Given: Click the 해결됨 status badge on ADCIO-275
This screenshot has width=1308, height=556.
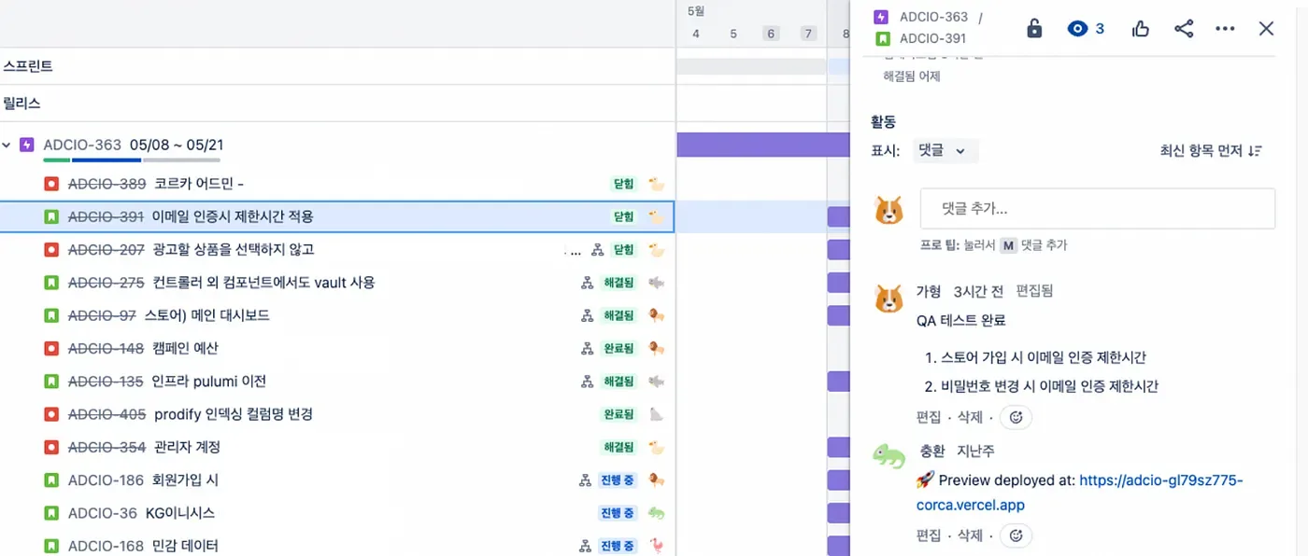Looking at the screenshot, I should click(x=618, y=283).
